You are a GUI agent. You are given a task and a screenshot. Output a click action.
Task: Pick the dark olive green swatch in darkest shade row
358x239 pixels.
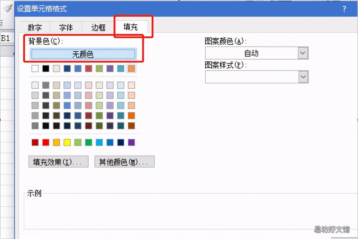tap(99, 126)
